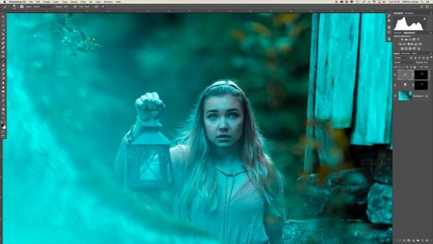Add an Exposure adjustment
Viewport: 433px width, 244px height.
tap(414, 39)
